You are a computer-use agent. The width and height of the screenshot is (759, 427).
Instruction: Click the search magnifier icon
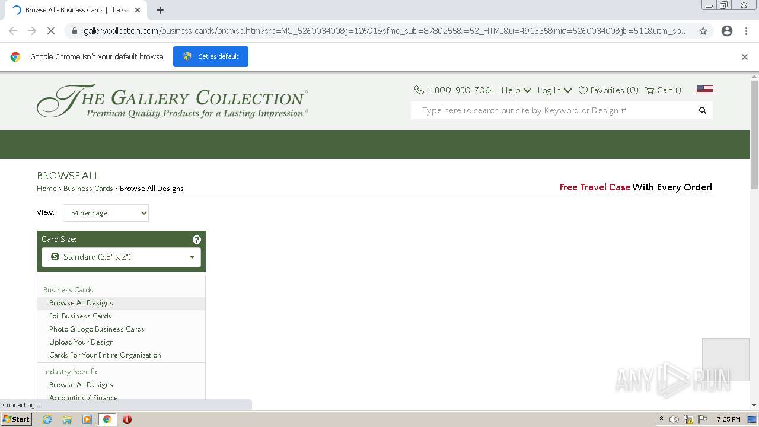coord(703,110)
